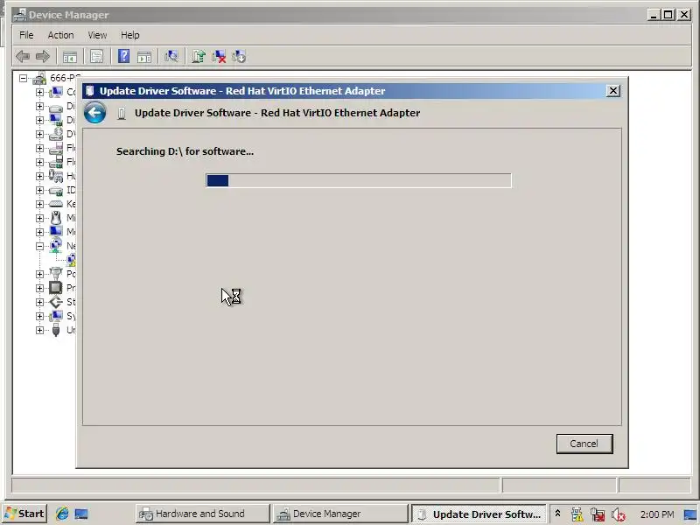Click Cancel in the Update Driver dialog
Image resolution: width=700 pixels, height=525 pixels.
click(584, 444)
